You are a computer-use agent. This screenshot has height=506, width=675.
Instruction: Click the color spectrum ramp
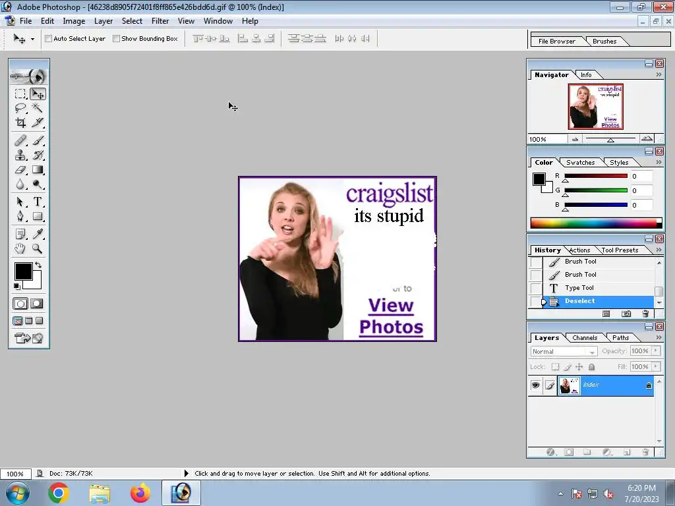click(x=596, y=223)
